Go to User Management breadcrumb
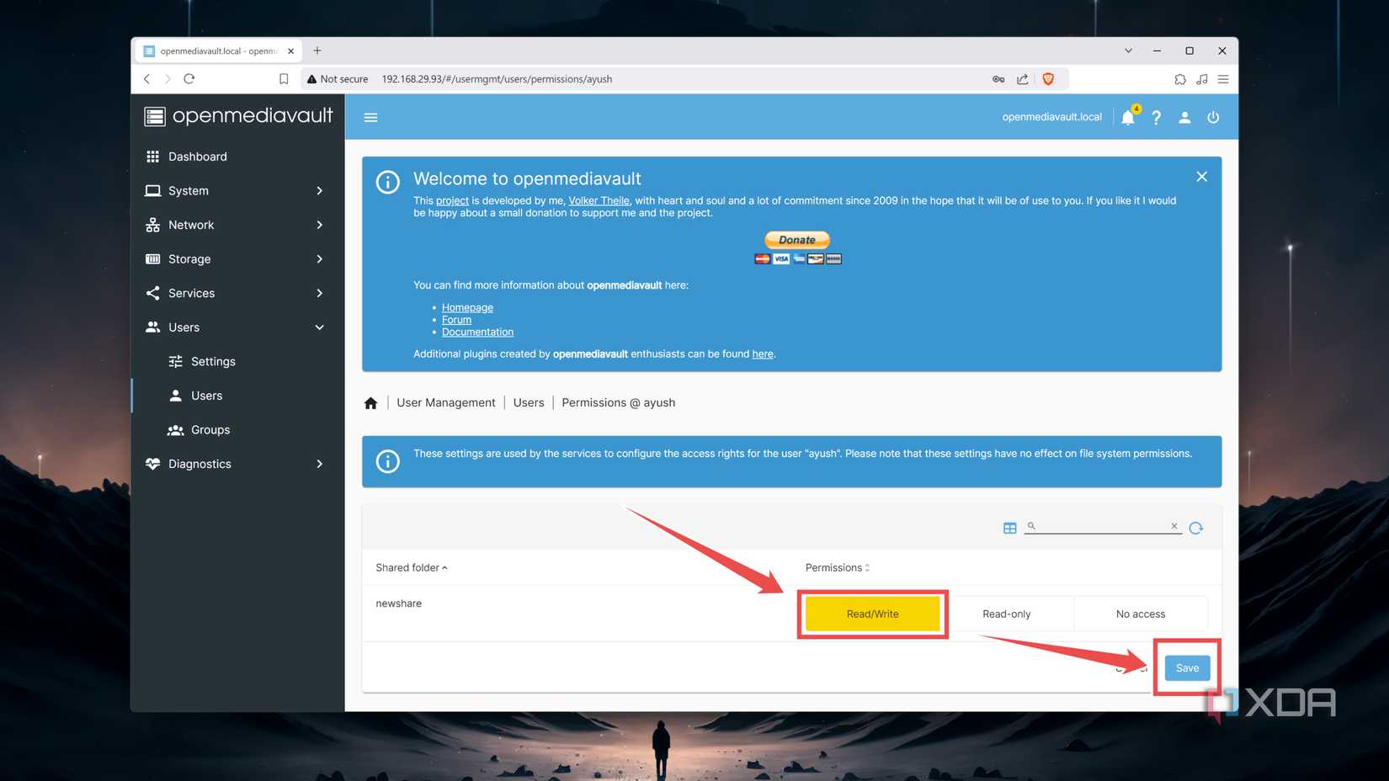 (x=446, y=403)
